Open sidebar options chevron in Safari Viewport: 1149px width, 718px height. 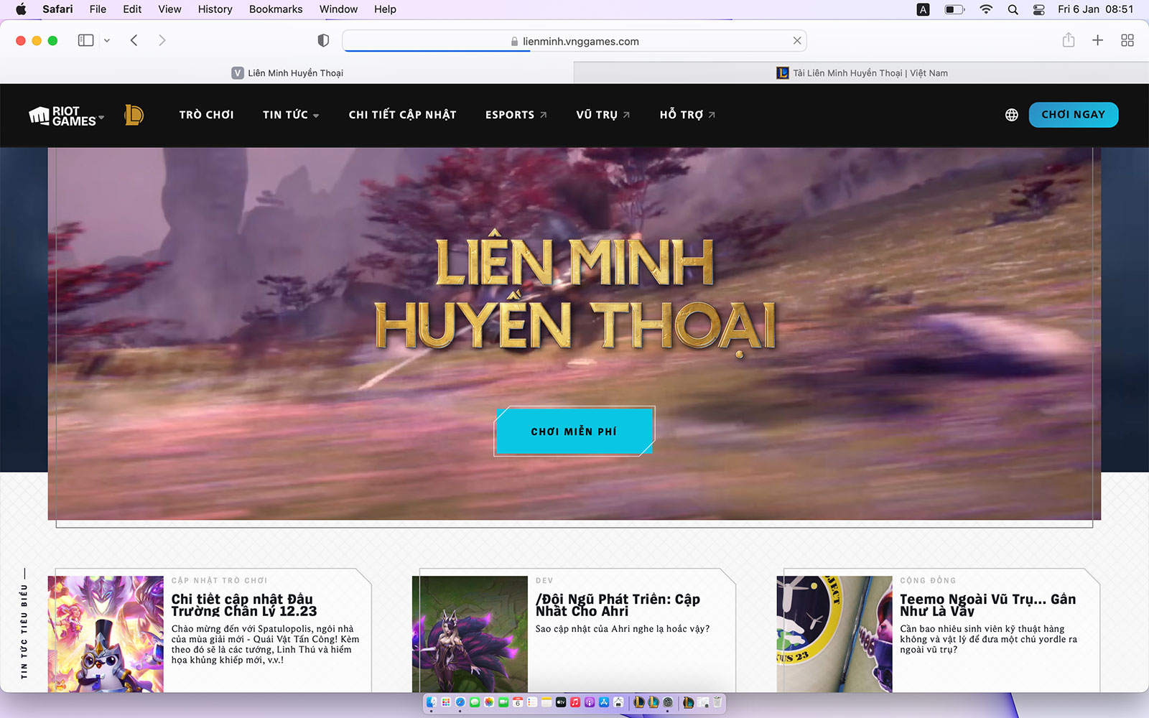[x=107, y=41]
